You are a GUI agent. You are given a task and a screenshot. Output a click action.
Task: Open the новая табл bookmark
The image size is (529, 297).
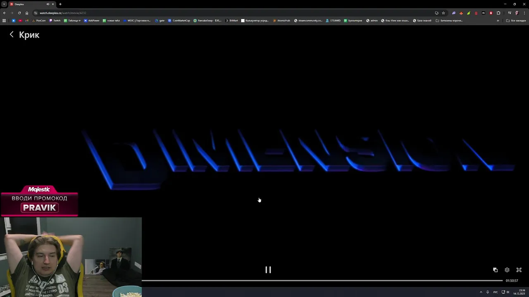point(111,21)
